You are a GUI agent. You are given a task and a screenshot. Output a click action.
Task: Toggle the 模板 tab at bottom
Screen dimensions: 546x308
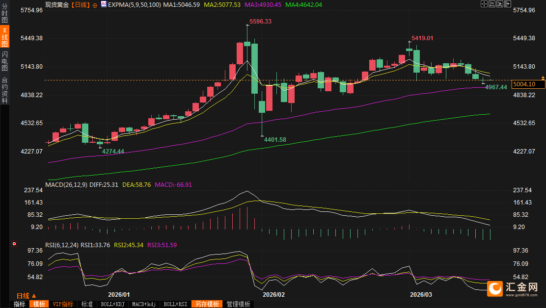click(39, 304)
